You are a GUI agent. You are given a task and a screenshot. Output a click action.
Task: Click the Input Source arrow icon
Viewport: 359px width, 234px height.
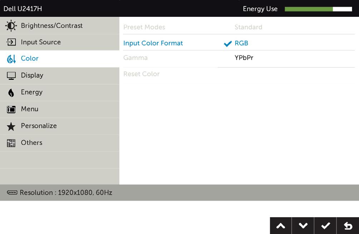pyautogui.click(x=11, y=42)
